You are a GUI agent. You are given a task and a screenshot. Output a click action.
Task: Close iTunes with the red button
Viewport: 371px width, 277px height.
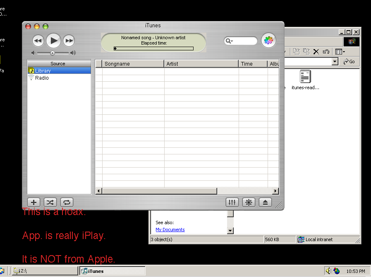28,26
